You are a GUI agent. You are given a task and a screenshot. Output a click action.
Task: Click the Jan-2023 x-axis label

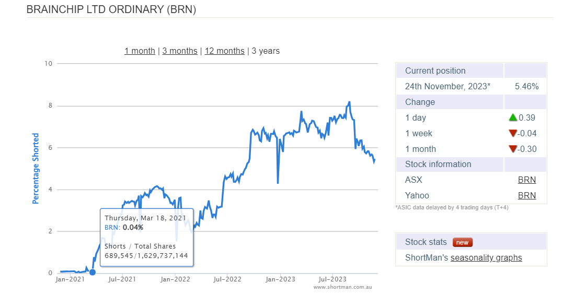coord(280,279)
